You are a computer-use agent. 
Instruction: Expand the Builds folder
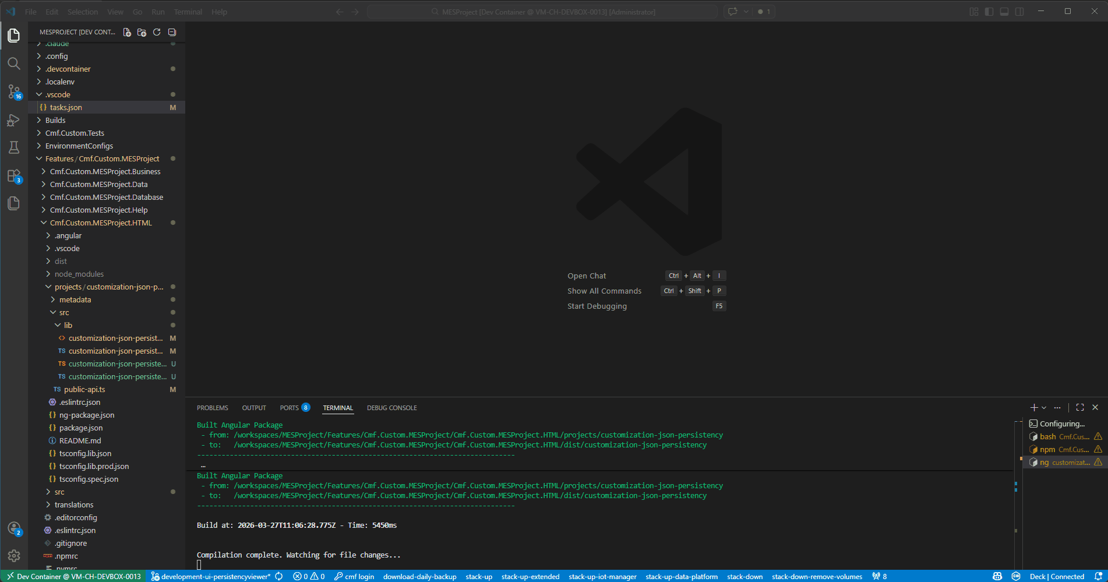click(55, 121)
